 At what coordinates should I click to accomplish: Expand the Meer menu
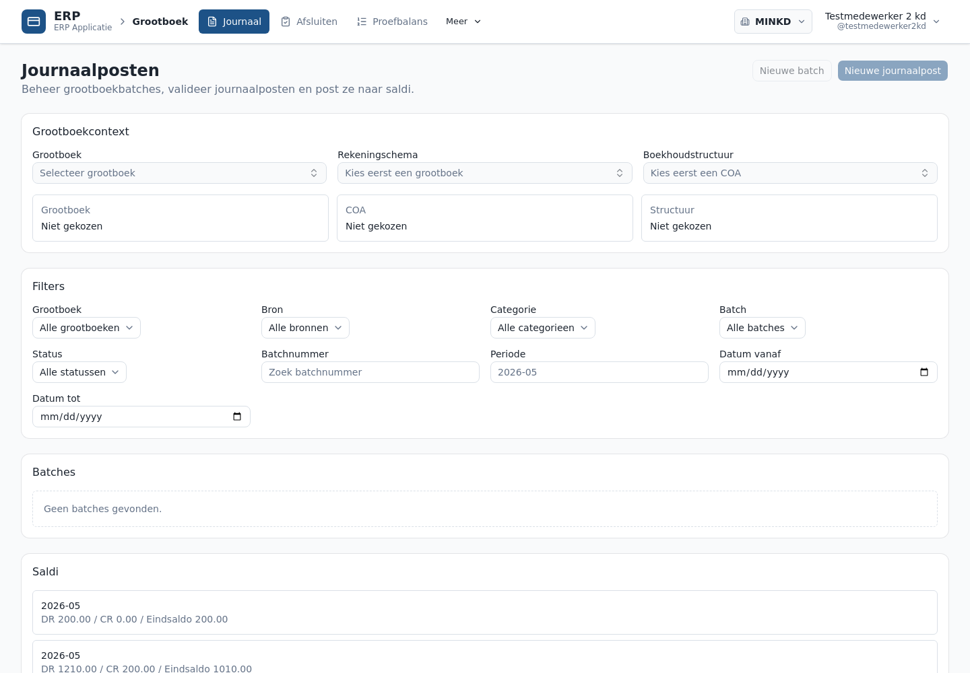[x=463, y=22]
